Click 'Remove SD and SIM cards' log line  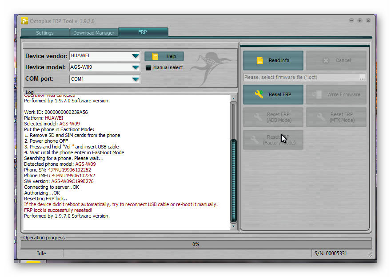72,135
